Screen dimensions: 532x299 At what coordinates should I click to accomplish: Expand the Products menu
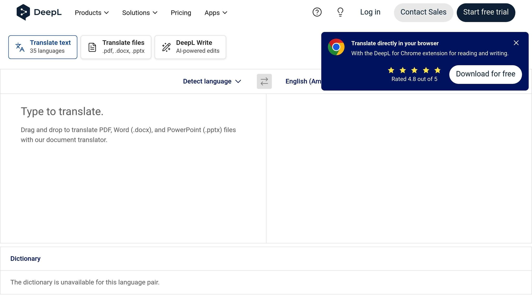tap(92, 13)
